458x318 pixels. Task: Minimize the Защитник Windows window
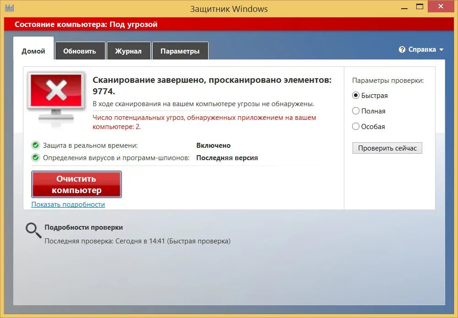(x=404, y=8)
